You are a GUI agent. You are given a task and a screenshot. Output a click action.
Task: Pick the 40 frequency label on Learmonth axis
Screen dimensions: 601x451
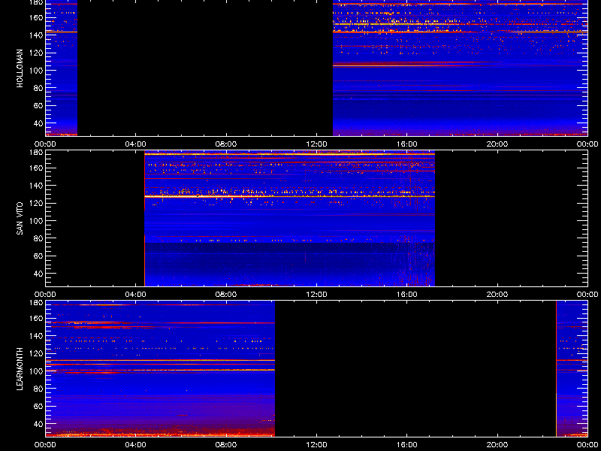pos(37,424)
